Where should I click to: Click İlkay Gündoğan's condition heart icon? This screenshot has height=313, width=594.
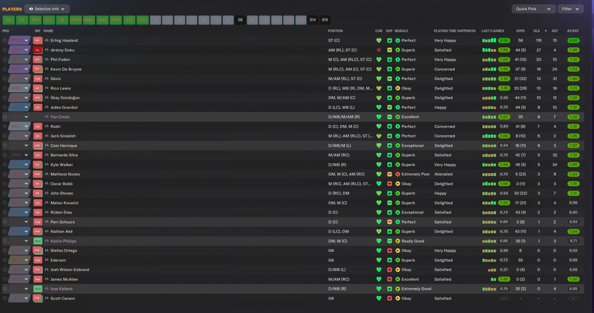click(379, 98)
